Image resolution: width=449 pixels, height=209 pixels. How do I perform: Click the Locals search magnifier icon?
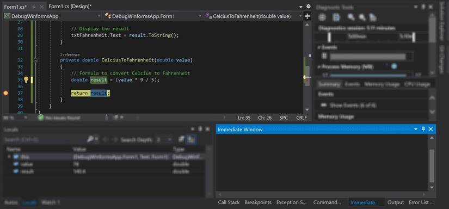pos(90,139)
